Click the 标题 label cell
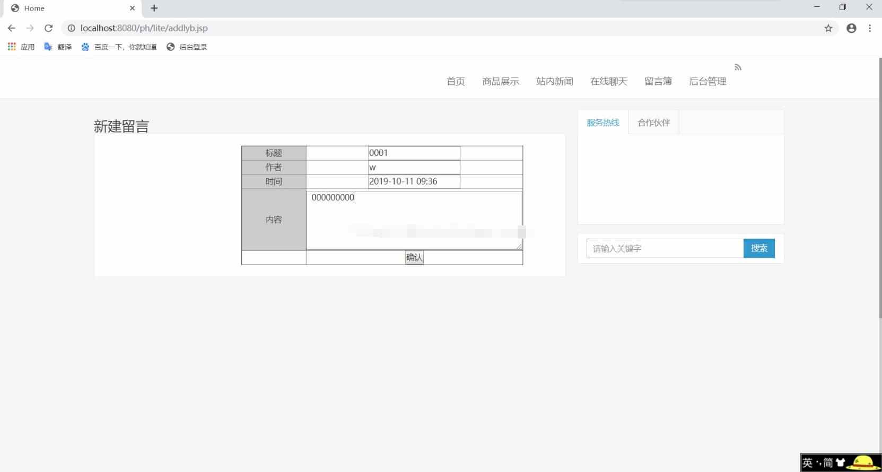The height and width of the screenshot is (472, 882). [274, 153]
